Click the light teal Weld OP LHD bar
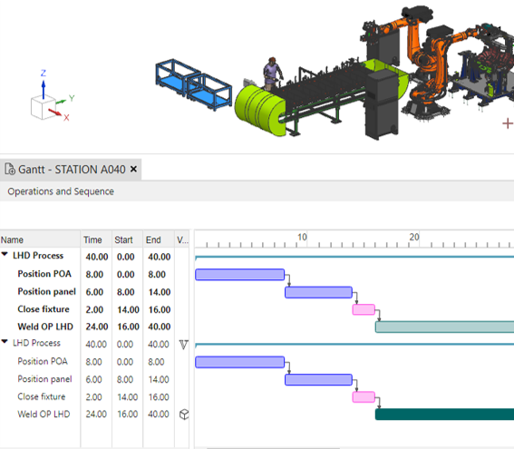The height and width of the screenshot is (449, 514). point(444,327)
